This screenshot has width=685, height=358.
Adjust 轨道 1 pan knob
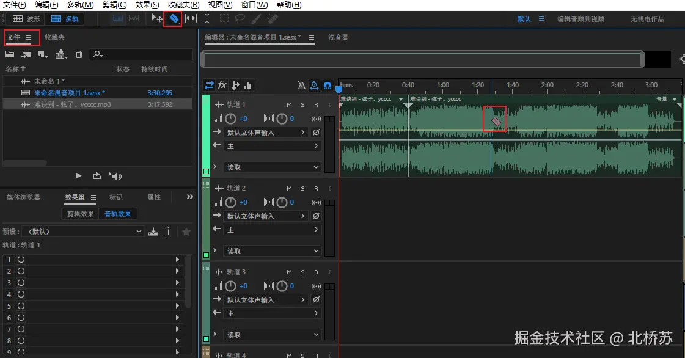click(x=282, y=119)
